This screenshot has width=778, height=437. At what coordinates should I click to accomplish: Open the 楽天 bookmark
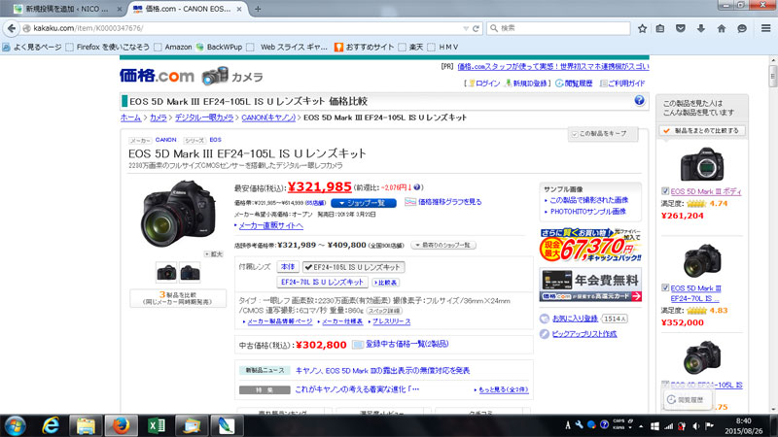point(410,47)
